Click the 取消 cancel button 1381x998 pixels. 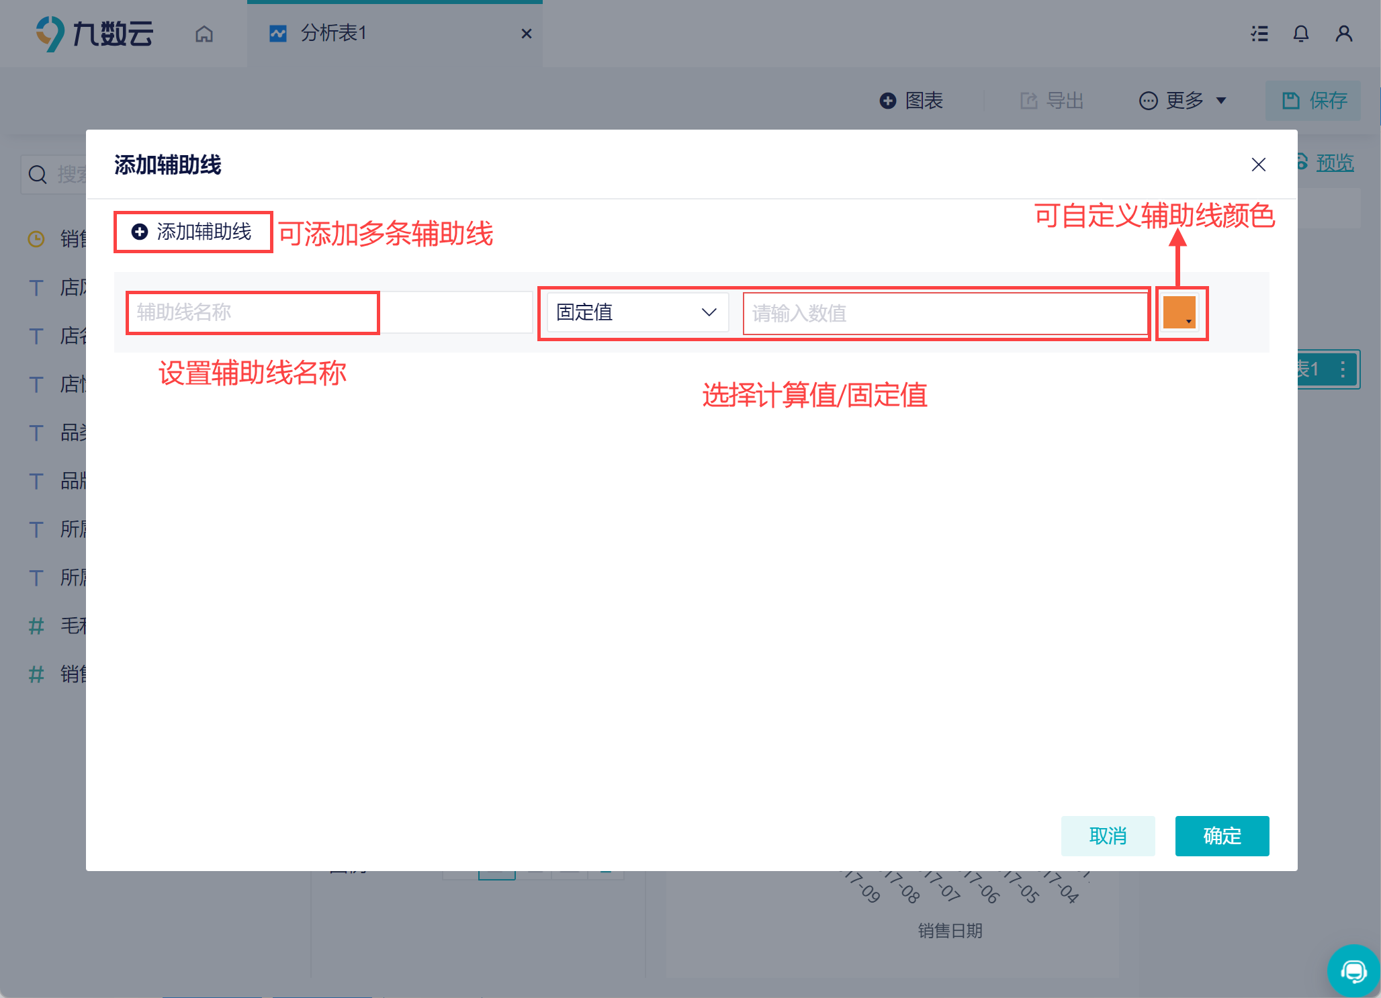tap(1107, 835)
